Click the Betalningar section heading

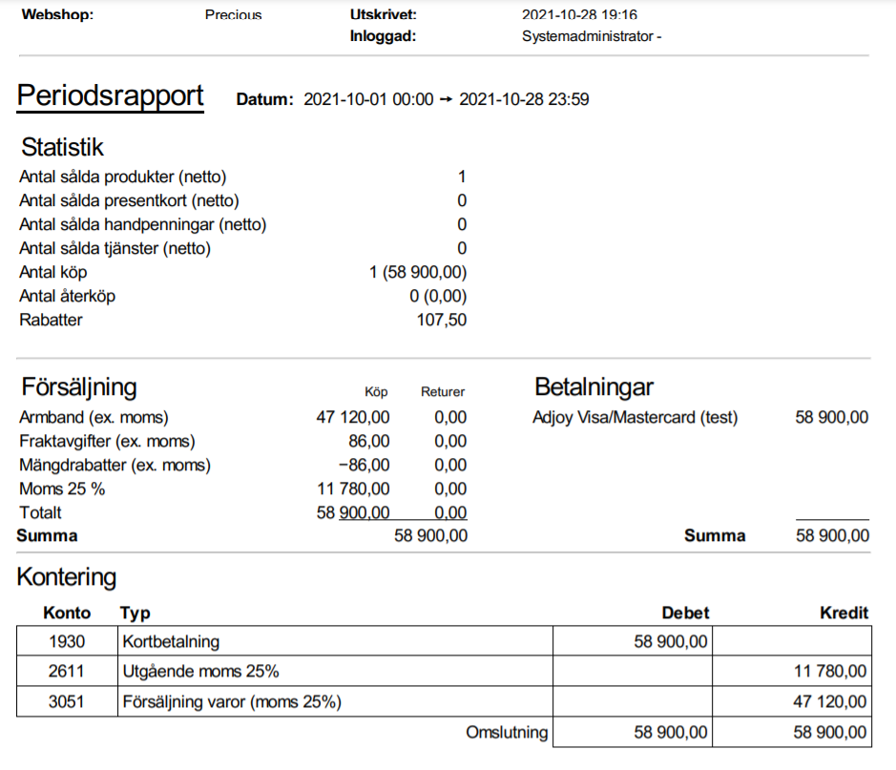point(594,386)
